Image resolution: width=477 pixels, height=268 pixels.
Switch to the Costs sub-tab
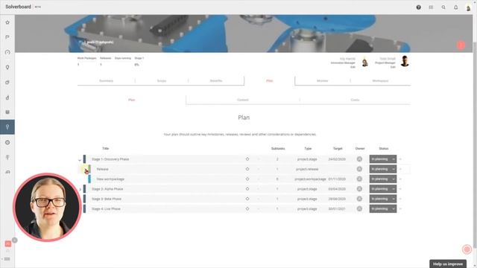click(x=355, y=100)
